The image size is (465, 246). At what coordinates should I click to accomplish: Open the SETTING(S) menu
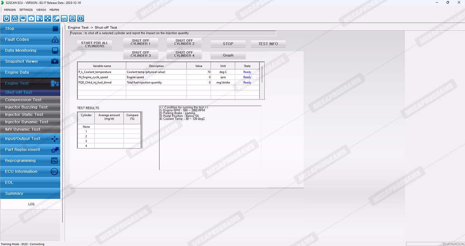pos(26,10)
